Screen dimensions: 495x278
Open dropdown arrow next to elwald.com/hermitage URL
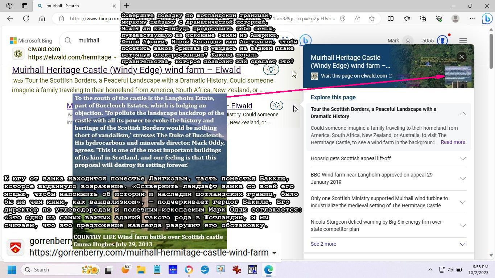pos(115,58)
